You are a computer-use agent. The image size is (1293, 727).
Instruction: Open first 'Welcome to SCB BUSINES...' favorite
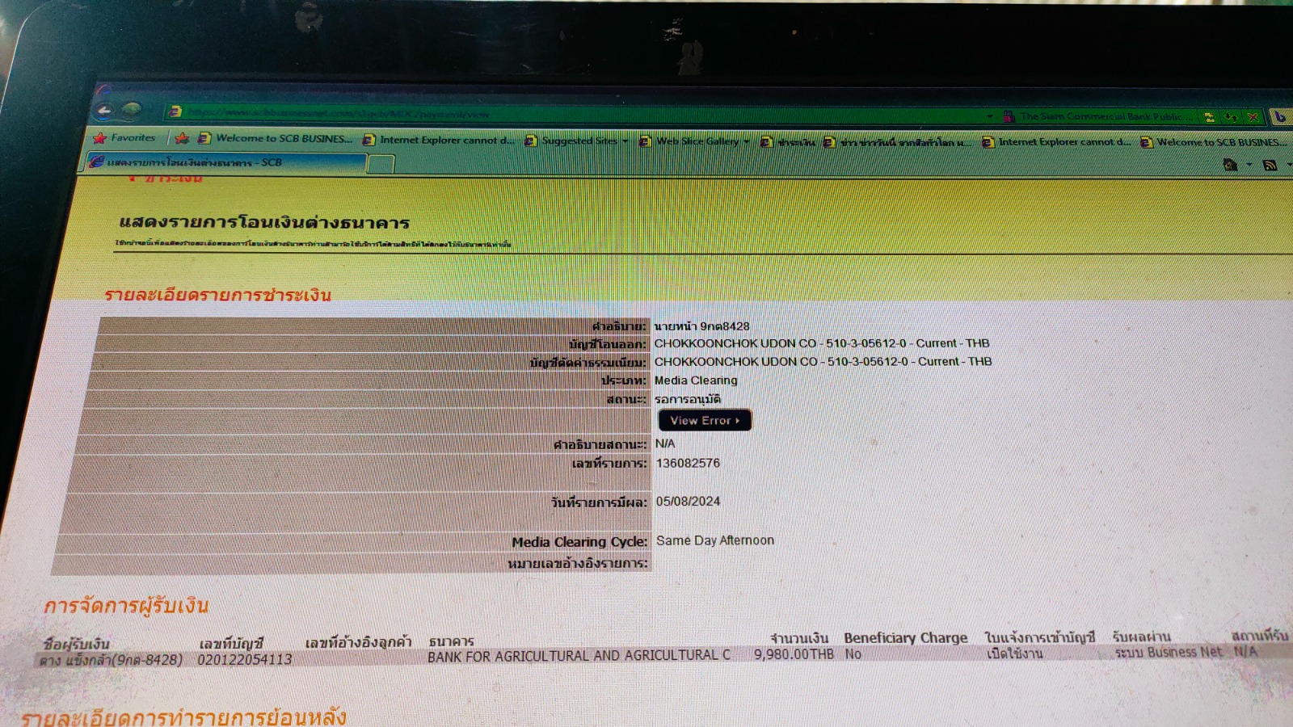click(x=276, y=139)
